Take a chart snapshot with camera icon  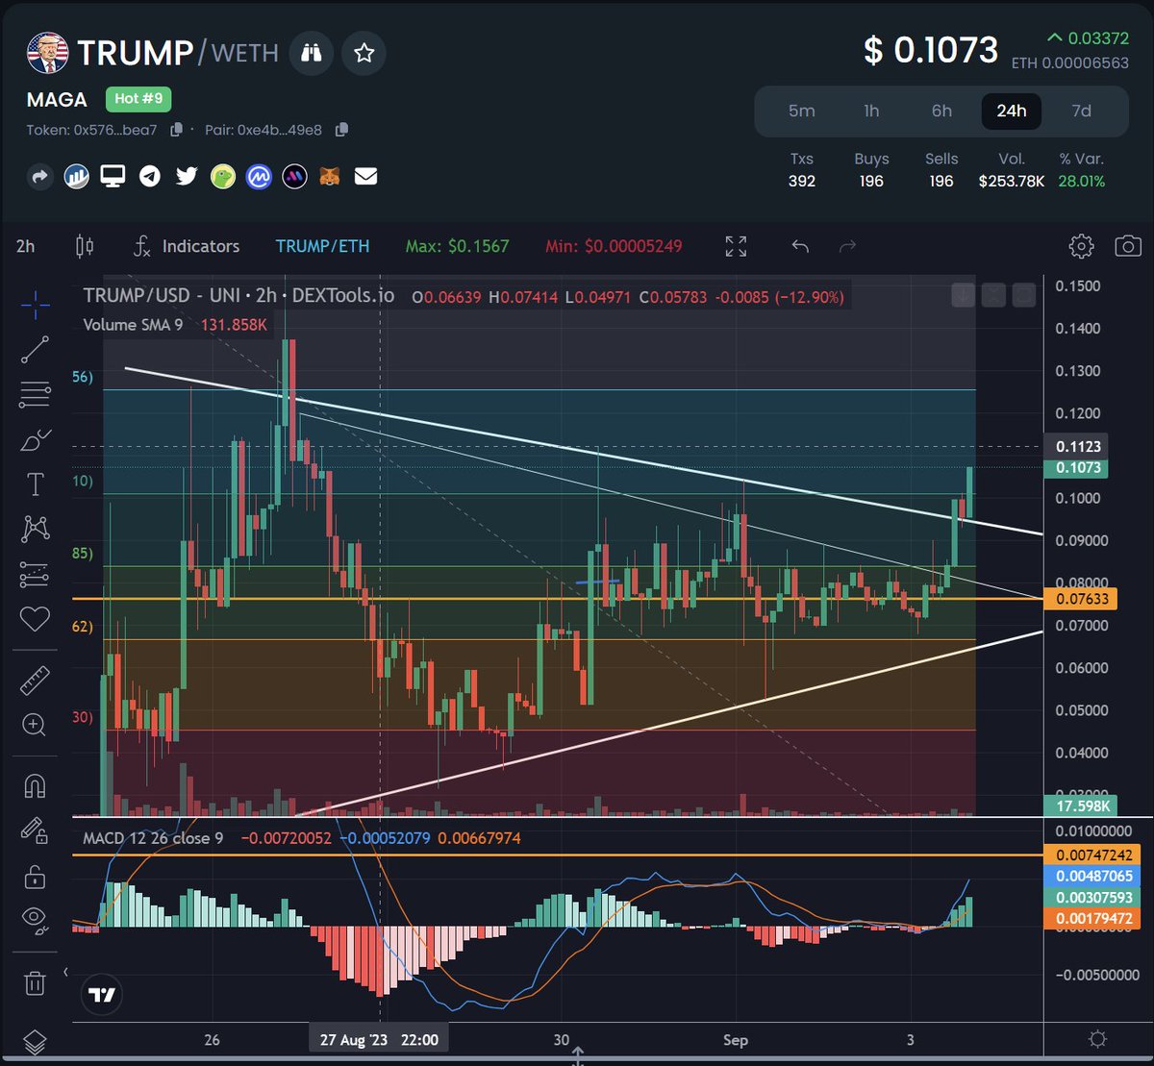[x=1129, y=246]
